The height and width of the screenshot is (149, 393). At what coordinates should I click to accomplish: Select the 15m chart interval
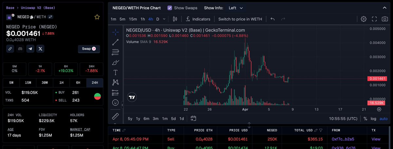click(133, 19)
